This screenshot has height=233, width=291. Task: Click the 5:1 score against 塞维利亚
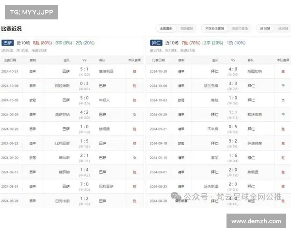pyautogui.click(x=84, y=69)
